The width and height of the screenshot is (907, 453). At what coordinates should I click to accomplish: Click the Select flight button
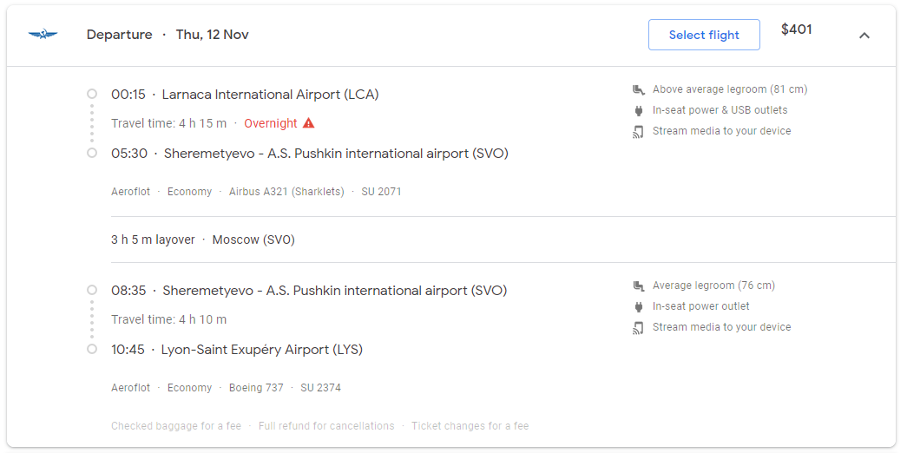point(704,35)
